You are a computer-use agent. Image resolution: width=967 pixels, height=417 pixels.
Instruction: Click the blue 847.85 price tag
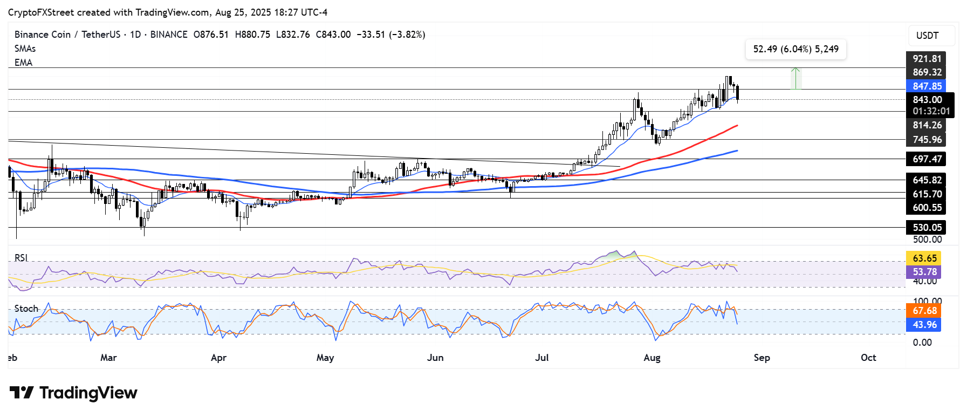tap(927, 86)
